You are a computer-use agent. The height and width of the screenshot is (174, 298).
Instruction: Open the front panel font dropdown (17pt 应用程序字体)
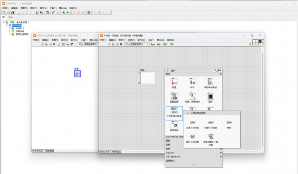tap(137, 44)
